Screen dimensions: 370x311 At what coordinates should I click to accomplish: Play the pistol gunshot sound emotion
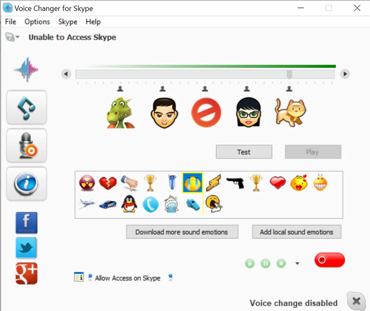click(235, 183)
